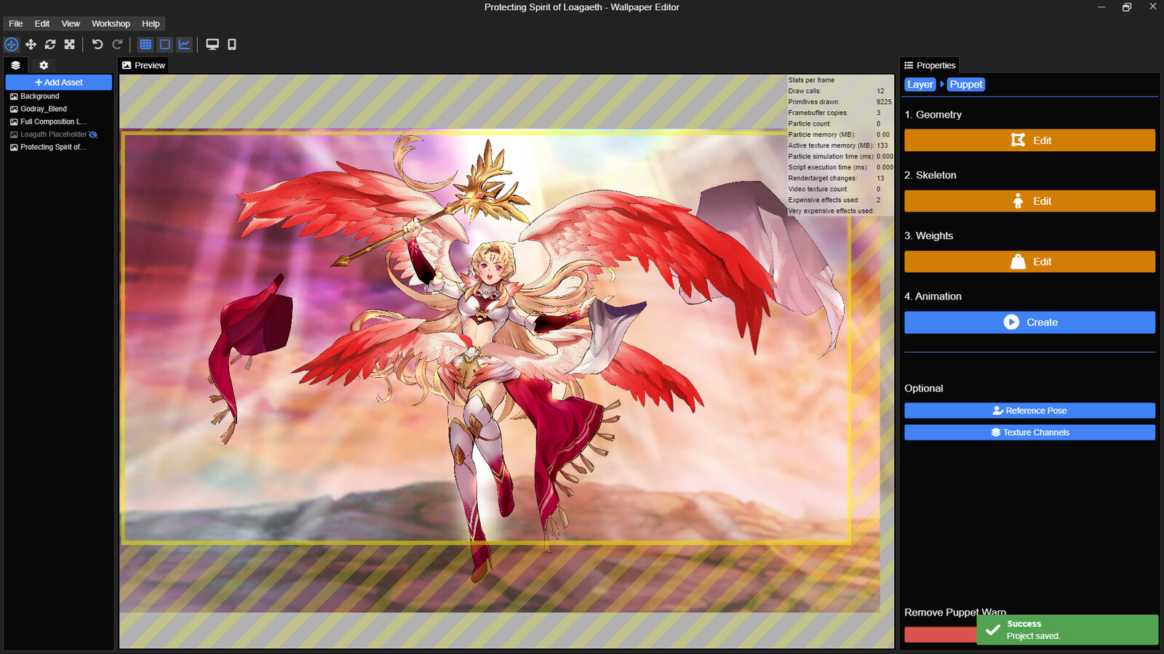1164x654 pixels.
Task: Toggle the stats graph overlay
Action: point(185,44)
